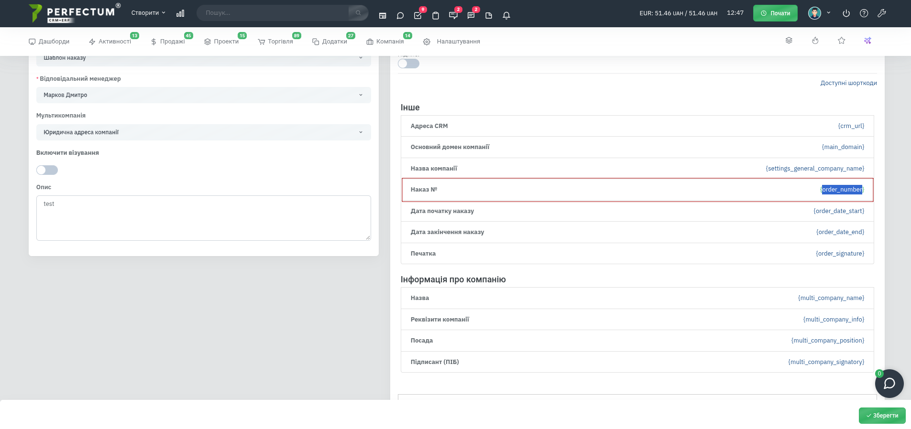This screenshot has width=911, height=429.
Task: Open the Відповідальний менеджер dropdown Марков Дмитро
Action: pos(204,95)
